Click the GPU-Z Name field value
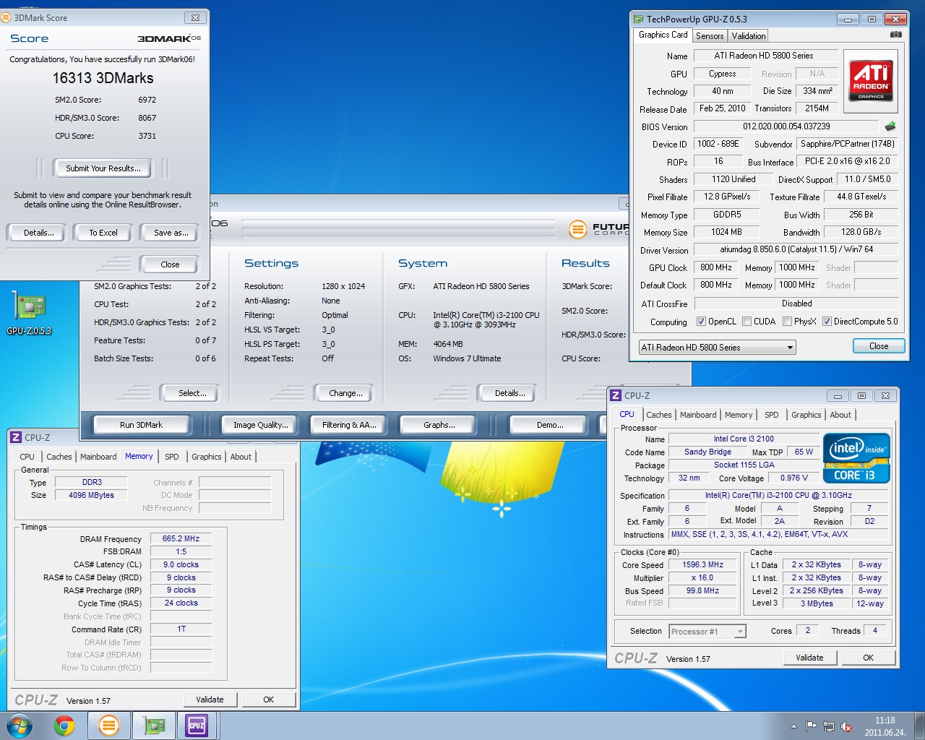Image resolution: width=925 pixels, height=740 pixels. 765,56
